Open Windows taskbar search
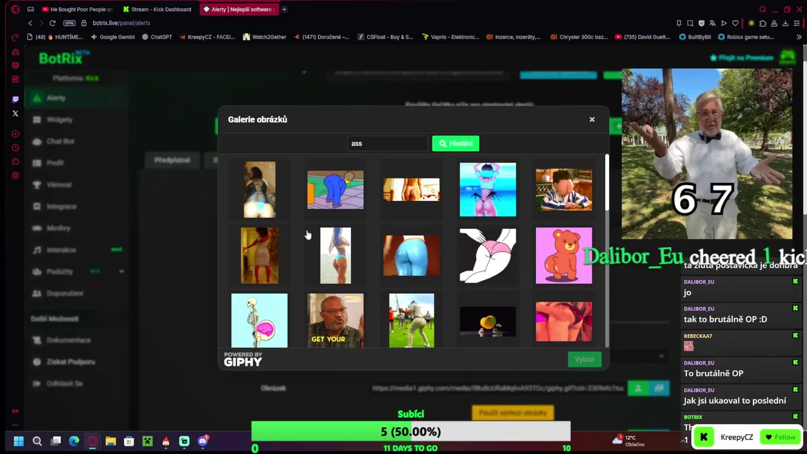The width and height of the screenshot is (807, 454). [37, 441]
